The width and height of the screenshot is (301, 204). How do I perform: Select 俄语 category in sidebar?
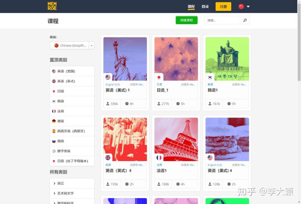(x=72, y=141)
